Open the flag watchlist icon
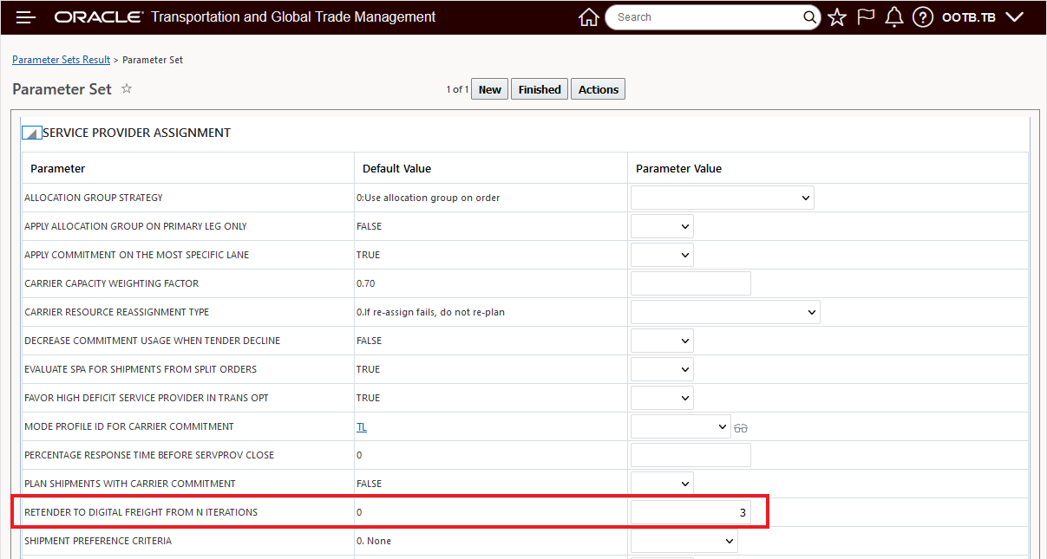 [x=866, y=17]
